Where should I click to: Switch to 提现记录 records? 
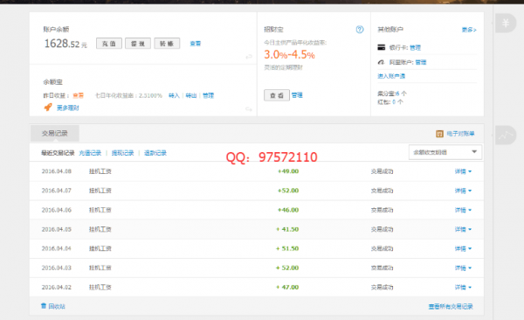pos(122,153)
